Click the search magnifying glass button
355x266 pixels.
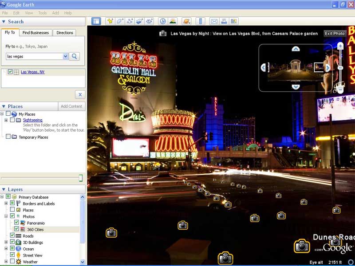click(x=74, y=56)
